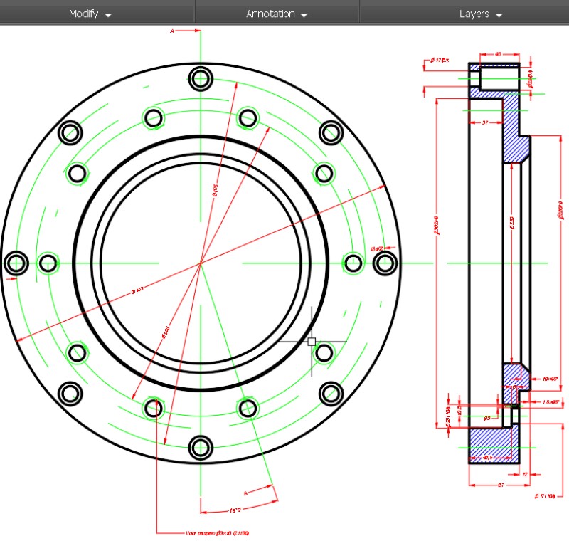
Task: Select the far-right outer bolt hole
Action: [385, 263]
